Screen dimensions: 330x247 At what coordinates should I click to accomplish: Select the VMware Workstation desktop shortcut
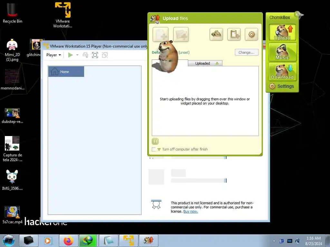tap(63, 15)
